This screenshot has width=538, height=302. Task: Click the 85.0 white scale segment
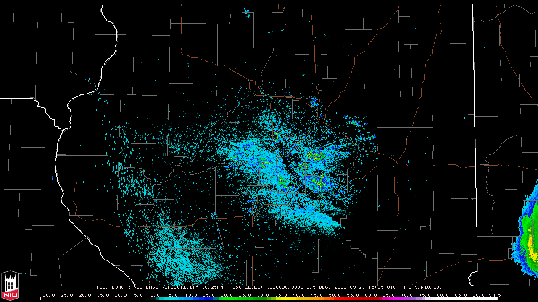pyautogui.click(x=461, y=299)
